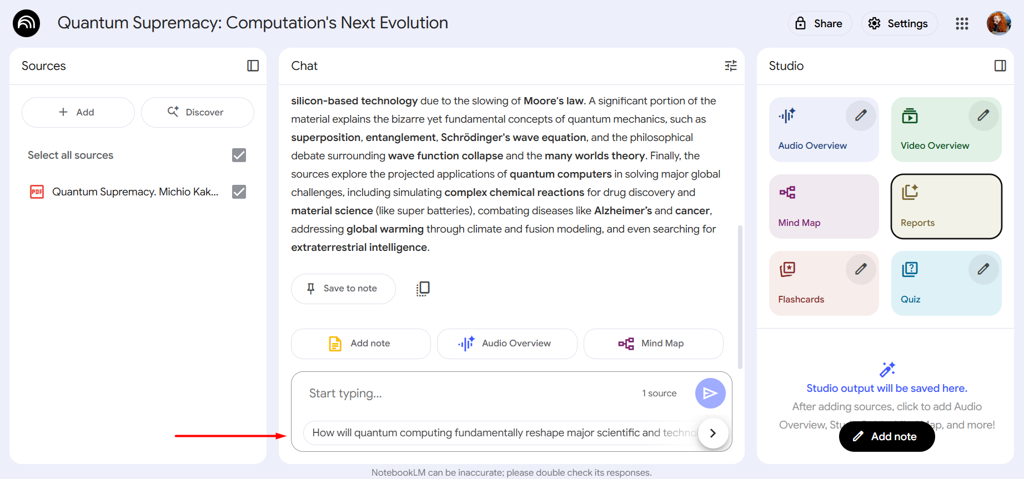Discover new sources
Image resolution: width=1024 pixels, height=479 pixels.
197,112
